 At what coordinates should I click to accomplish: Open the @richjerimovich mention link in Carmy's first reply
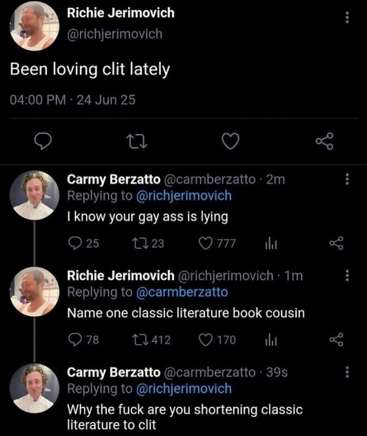(x=183, y=196)
